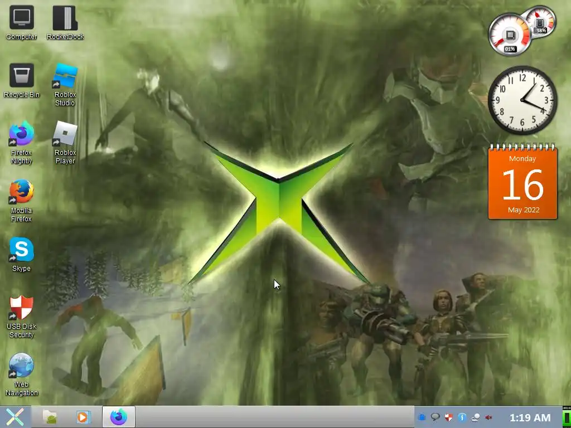Screen dimensions: 571x428
Task: Click the orange calendar gadget showing 16
Action: click(x=522, y=182)
